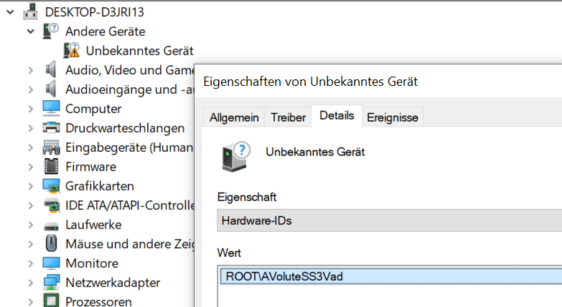Click the chip icon beside Firmware
Viewport: 562px width, 307px height.
51,166
